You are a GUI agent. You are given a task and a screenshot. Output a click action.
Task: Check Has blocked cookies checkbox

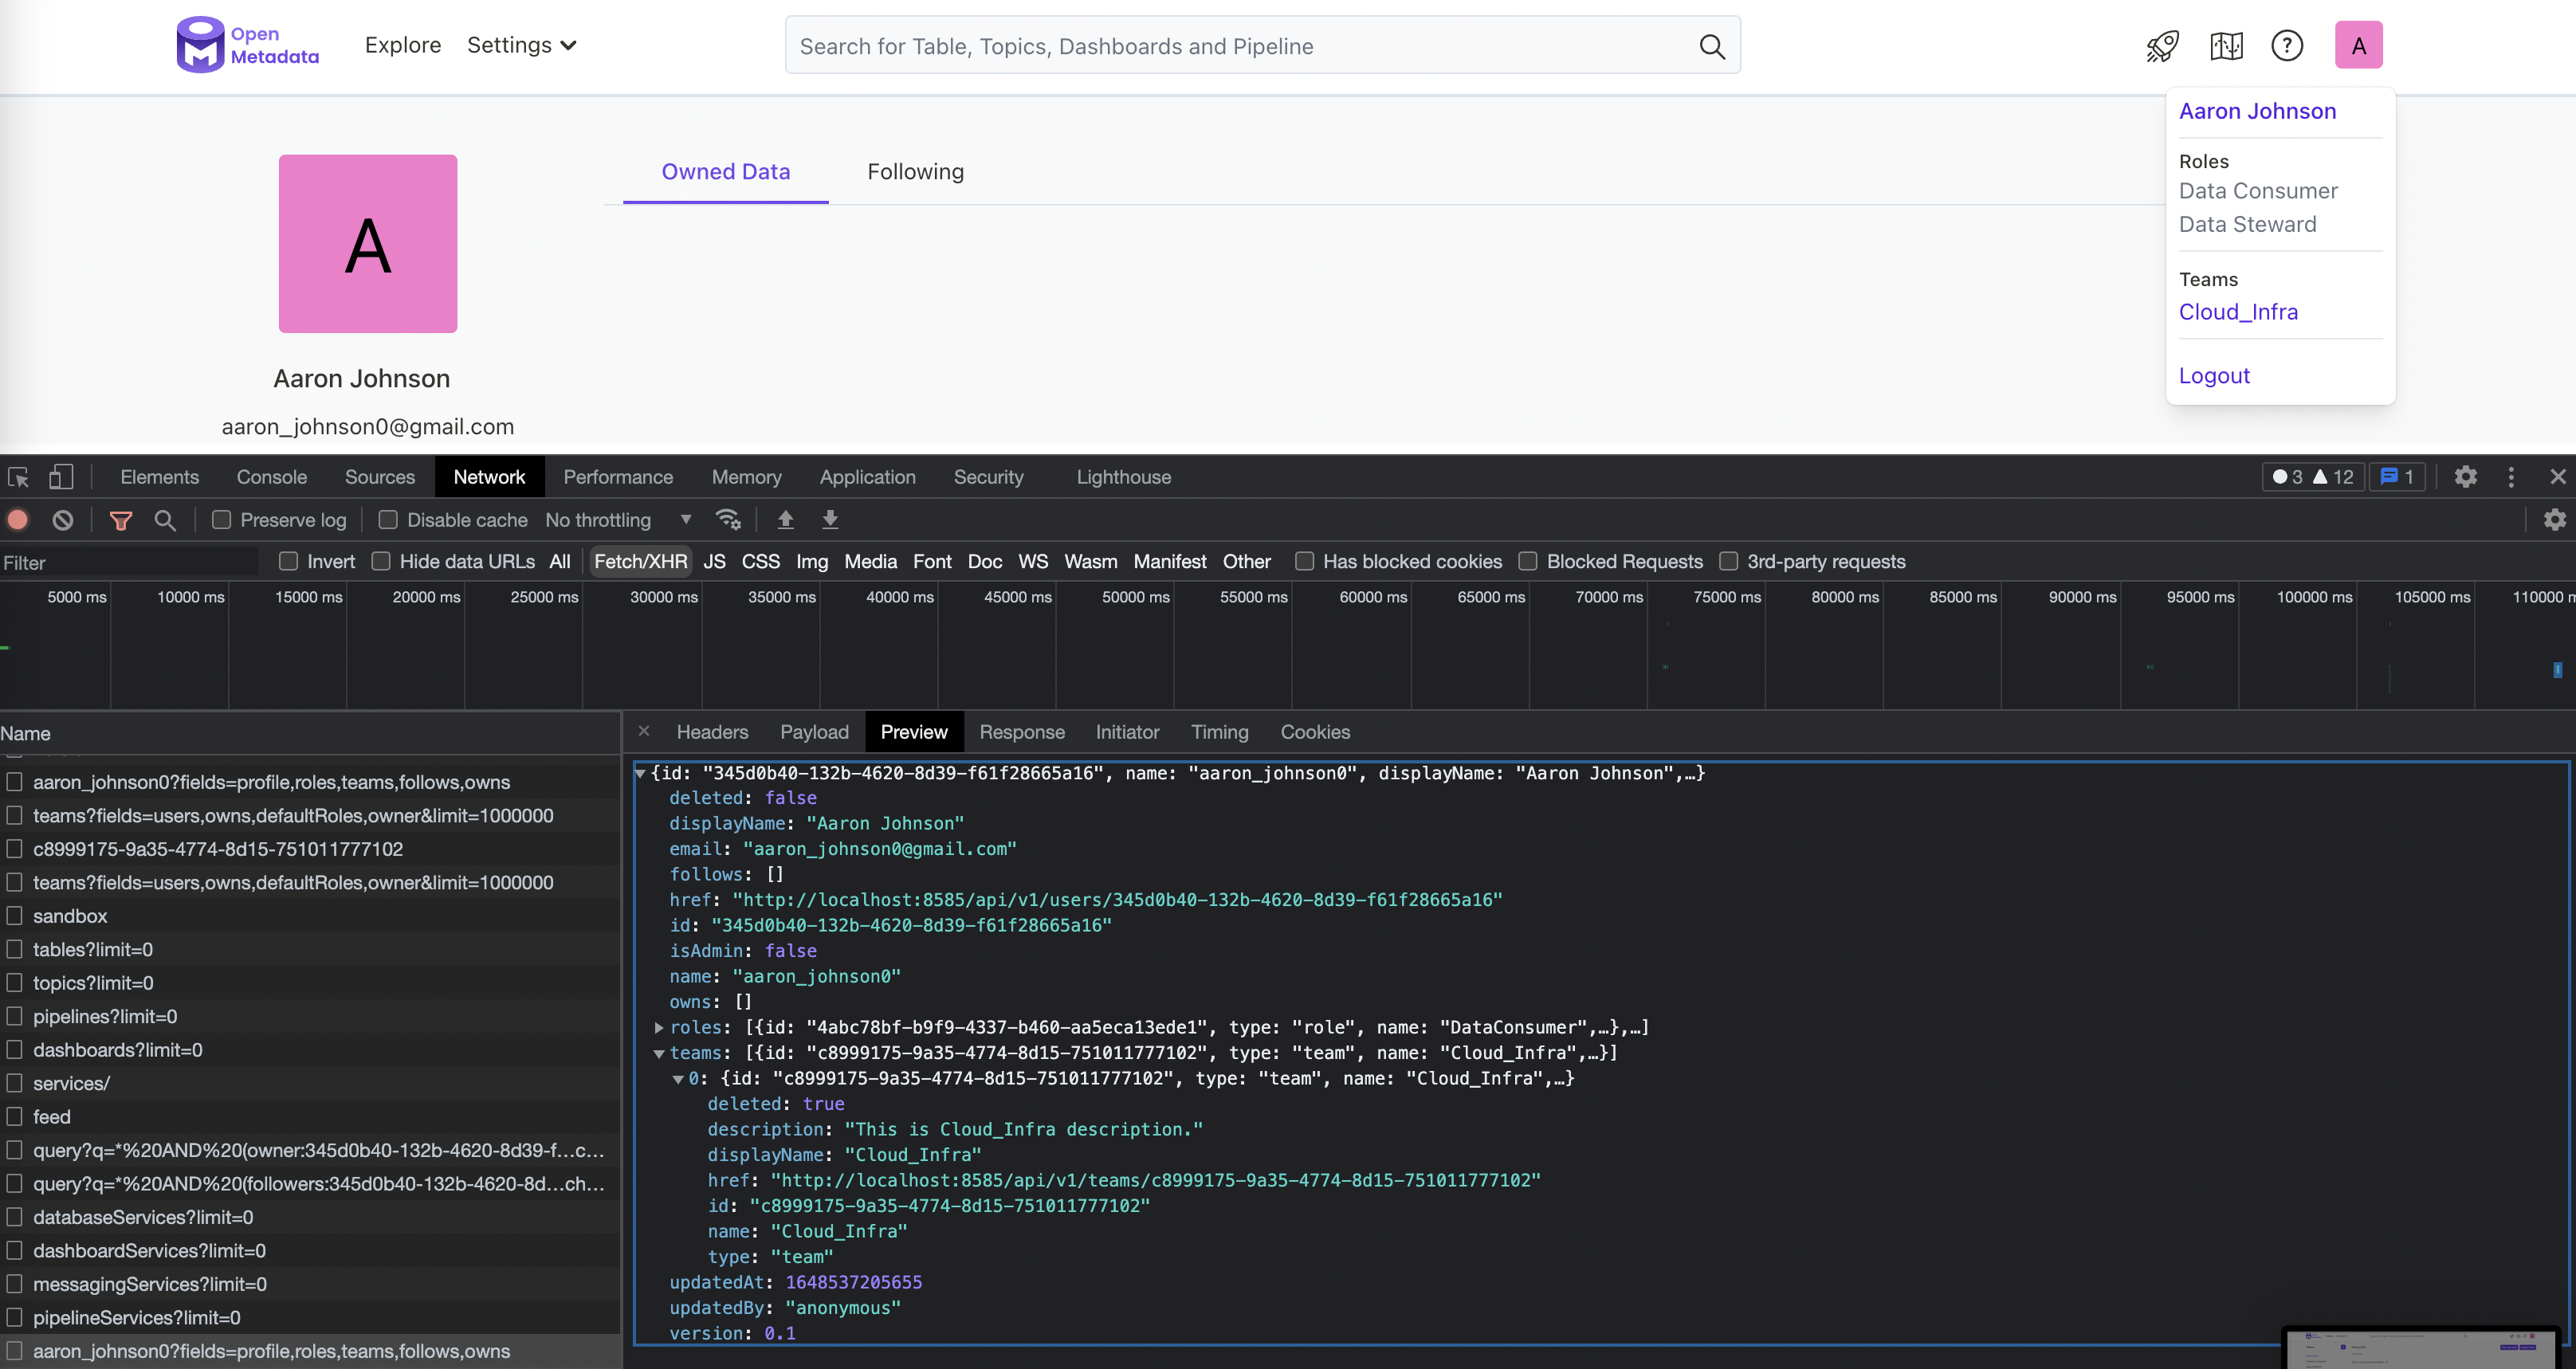point(1304,561)
